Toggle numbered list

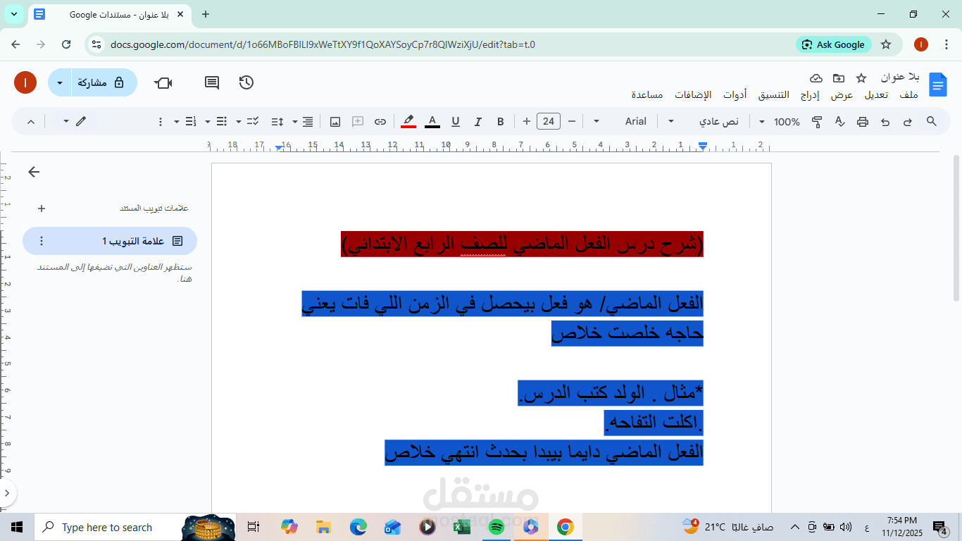coord(191,122)
